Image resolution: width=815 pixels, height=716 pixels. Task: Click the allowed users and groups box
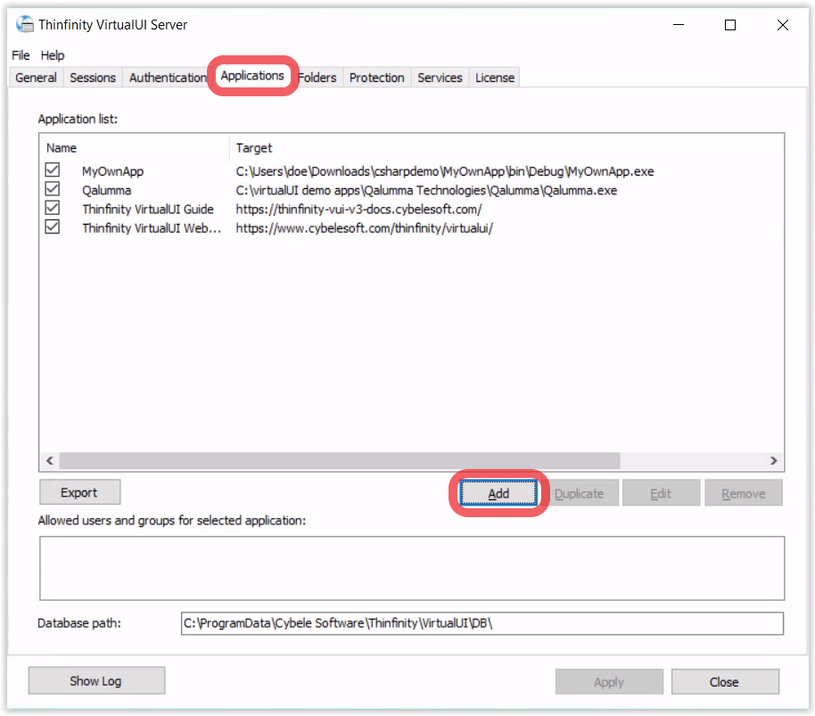click(x=412, y=569)
